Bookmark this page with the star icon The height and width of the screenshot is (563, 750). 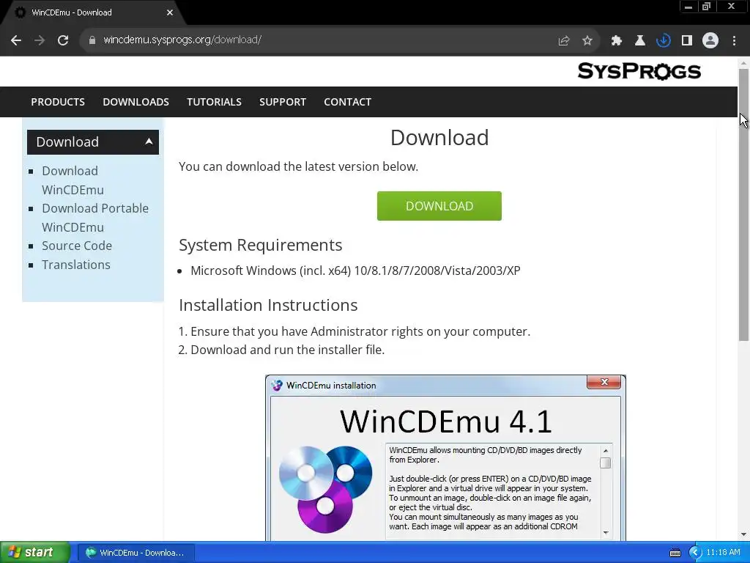587,41
